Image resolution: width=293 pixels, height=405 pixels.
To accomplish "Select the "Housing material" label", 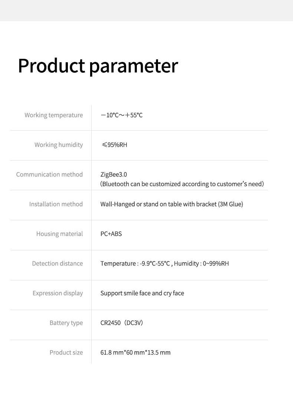I will (x=59, y=234).
